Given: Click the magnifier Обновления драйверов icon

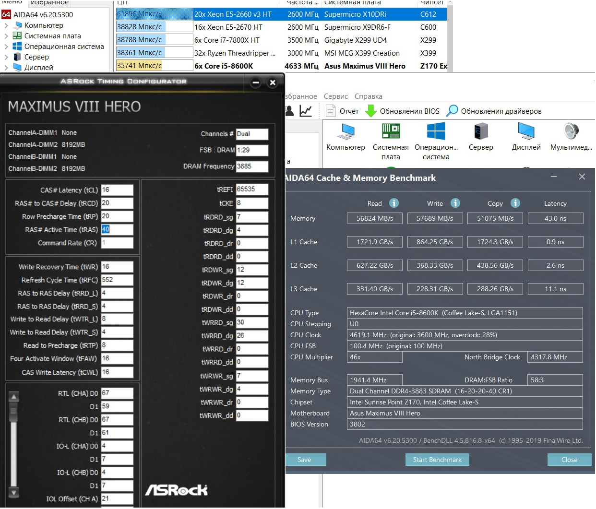Looking at the screenshot, I should point(452,111).
